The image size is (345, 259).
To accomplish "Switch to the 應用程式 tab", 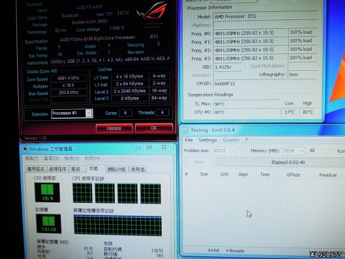I will coord(36,169).
